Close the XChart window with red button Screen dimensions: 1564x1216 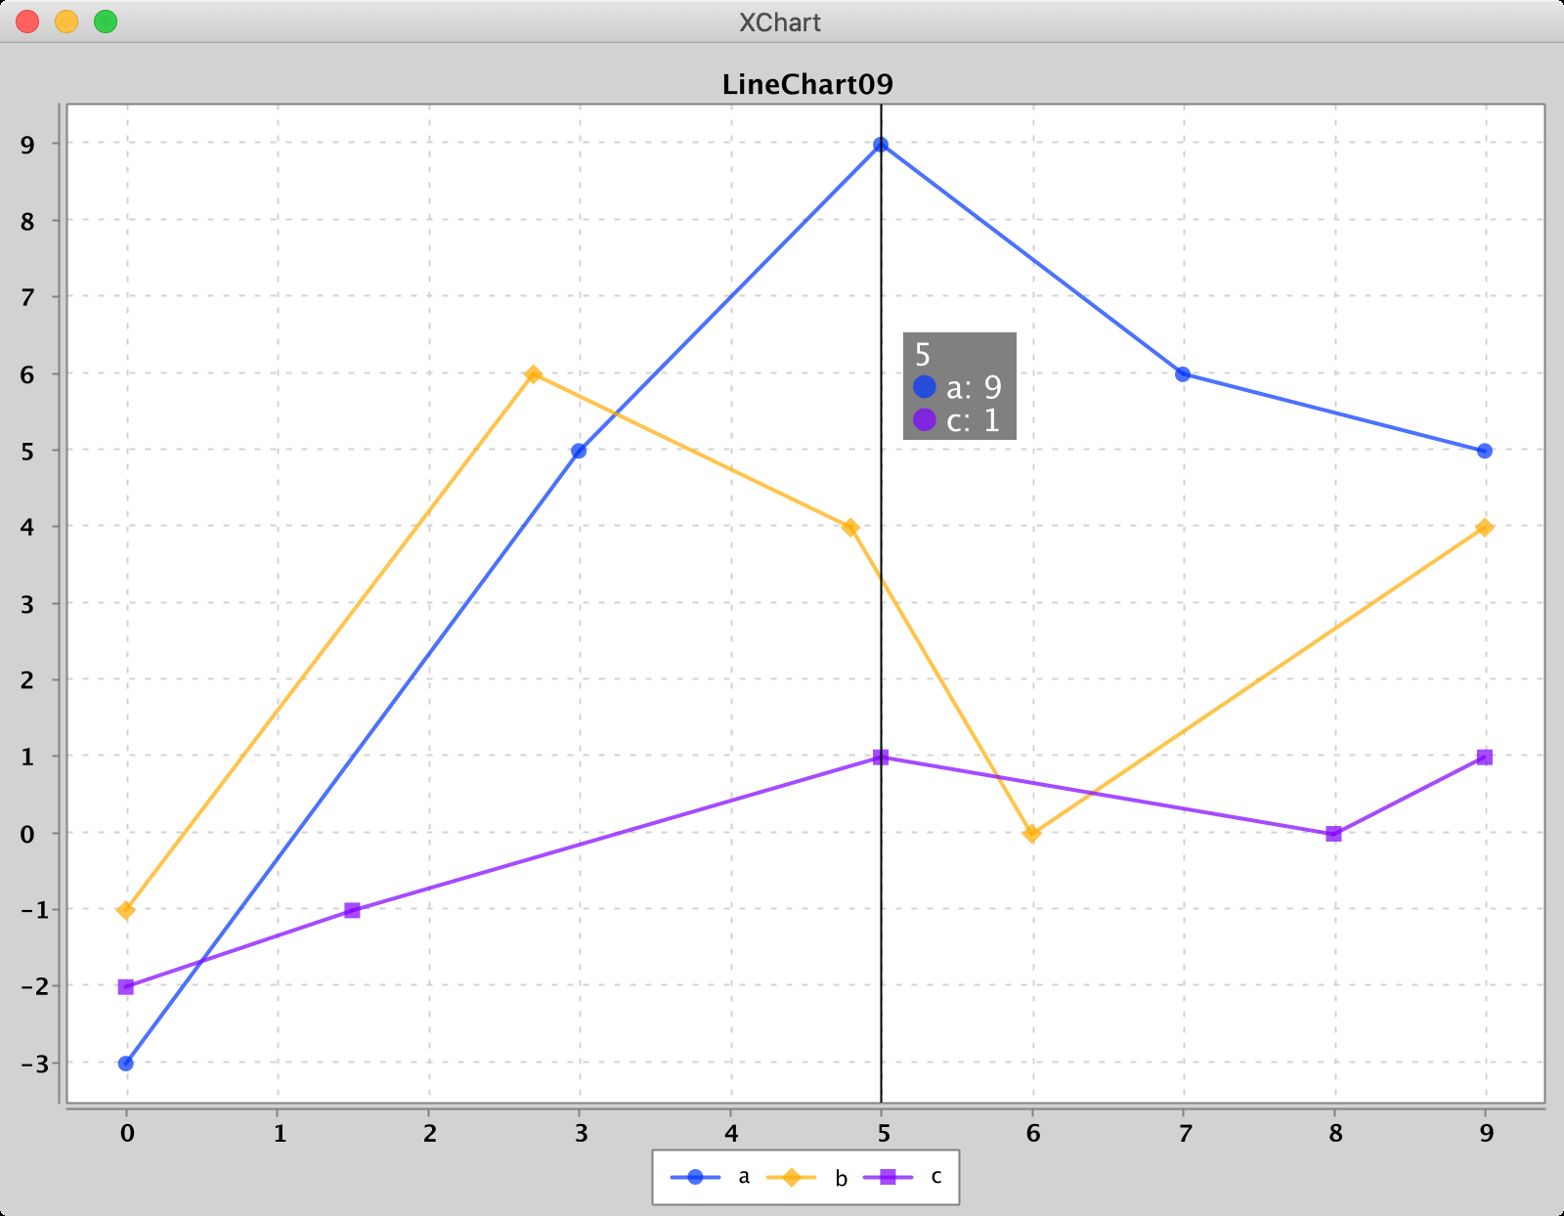[27, 22]
